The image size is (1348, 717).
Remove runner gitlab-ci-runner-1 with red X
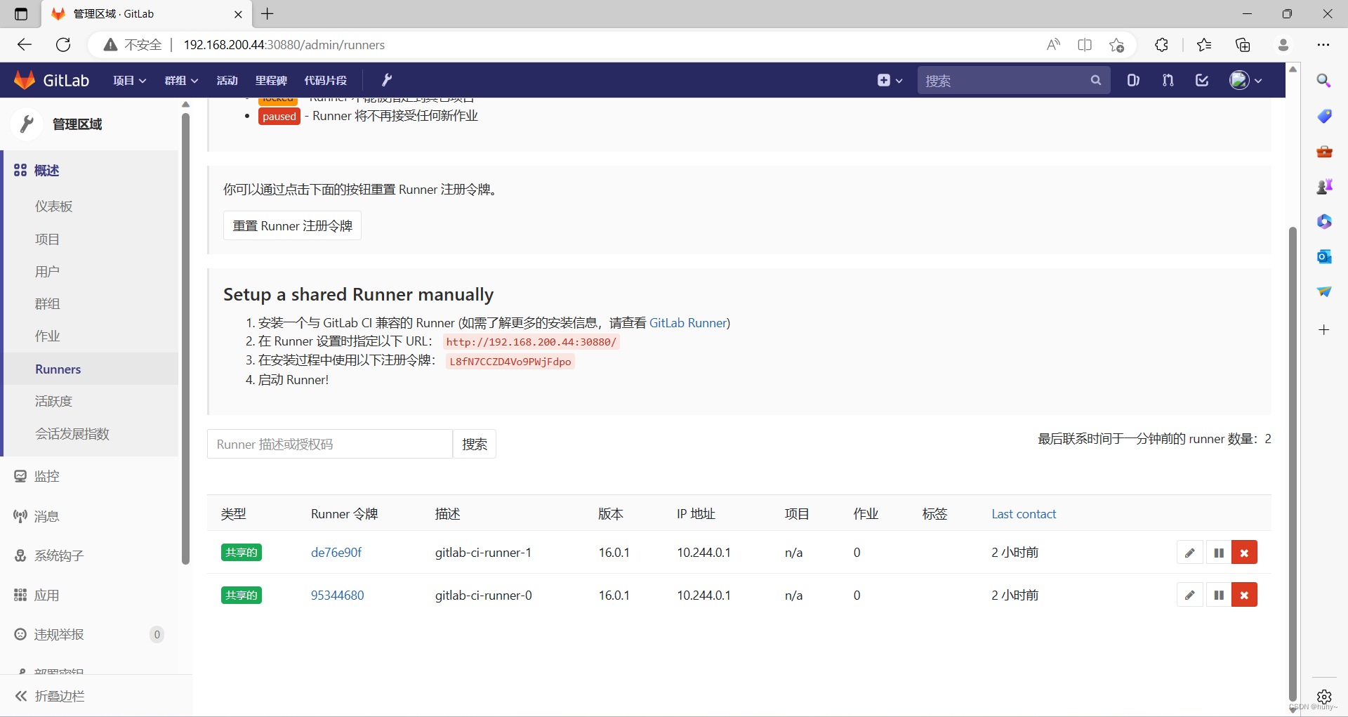point(1244,553)
